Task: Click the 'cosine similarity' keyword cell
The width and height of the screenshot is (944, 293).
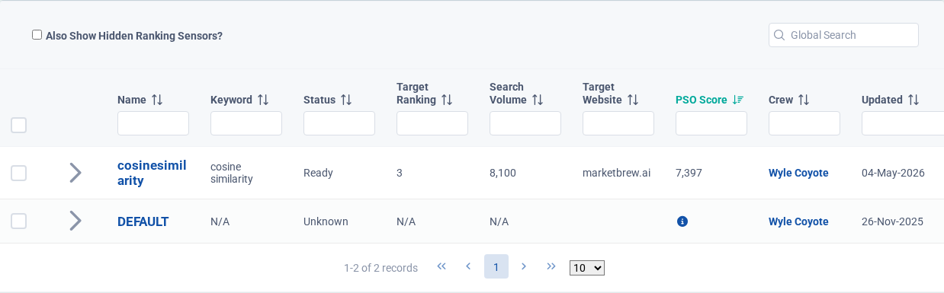Action: pos(232,173)
